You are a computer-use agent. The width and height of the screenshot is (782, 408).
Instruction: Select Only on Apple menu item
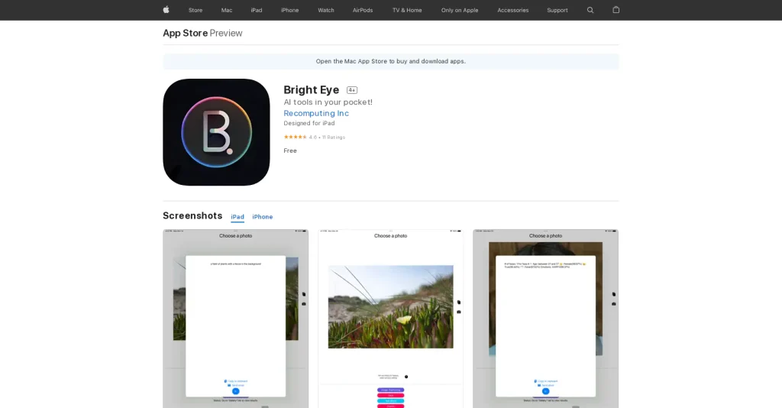click(x=460, y=10)
